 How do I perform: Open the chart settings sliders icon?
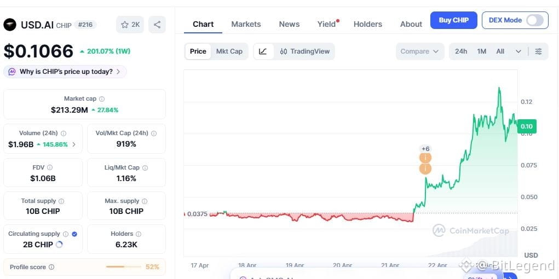tap(538, 51)
